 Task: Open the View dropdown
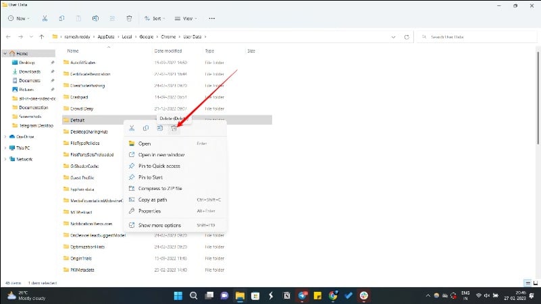tap(186, 19)
